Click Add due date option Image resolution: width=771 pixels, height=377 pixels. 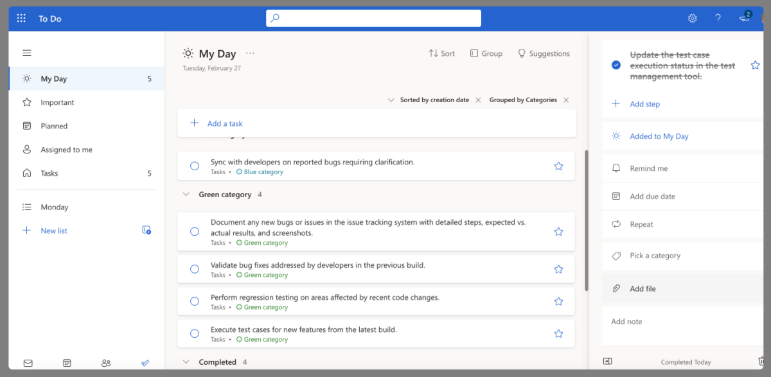click(652, 197)
